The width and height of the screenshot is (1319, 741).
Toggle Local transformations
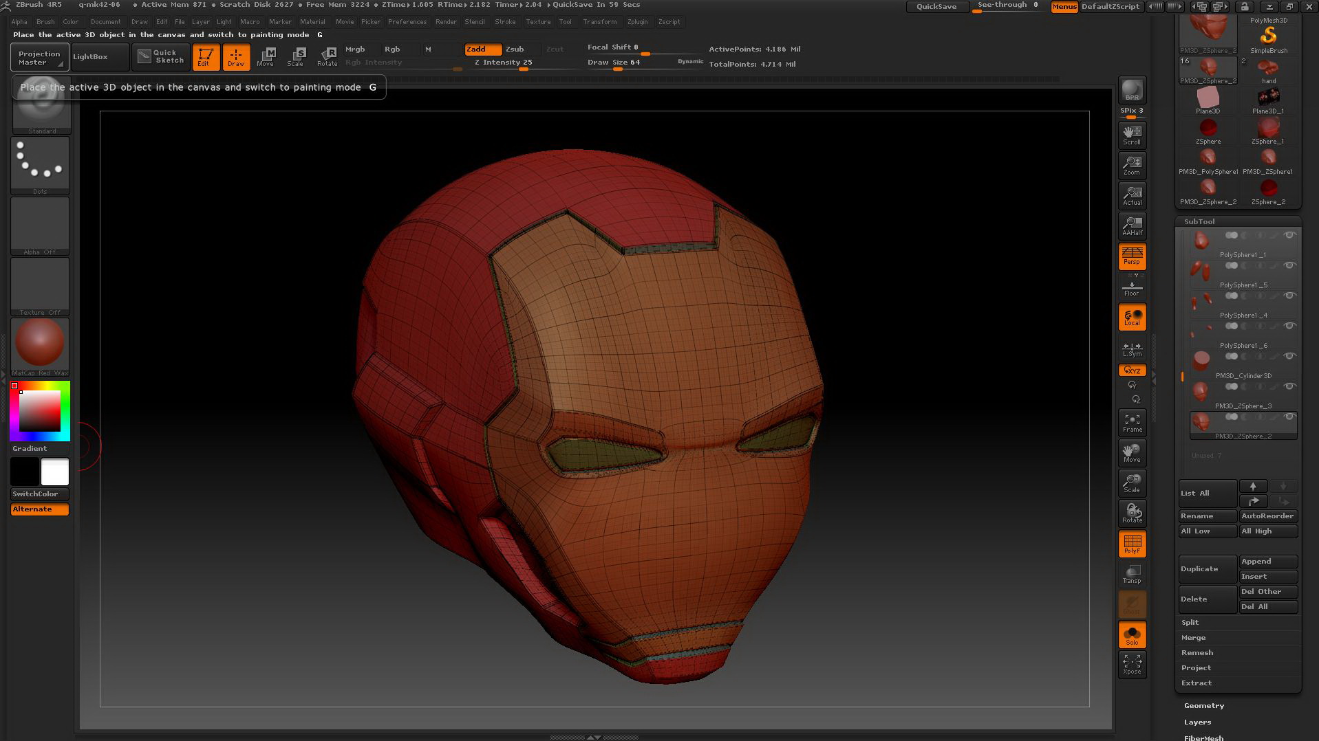click(1132, 317)
